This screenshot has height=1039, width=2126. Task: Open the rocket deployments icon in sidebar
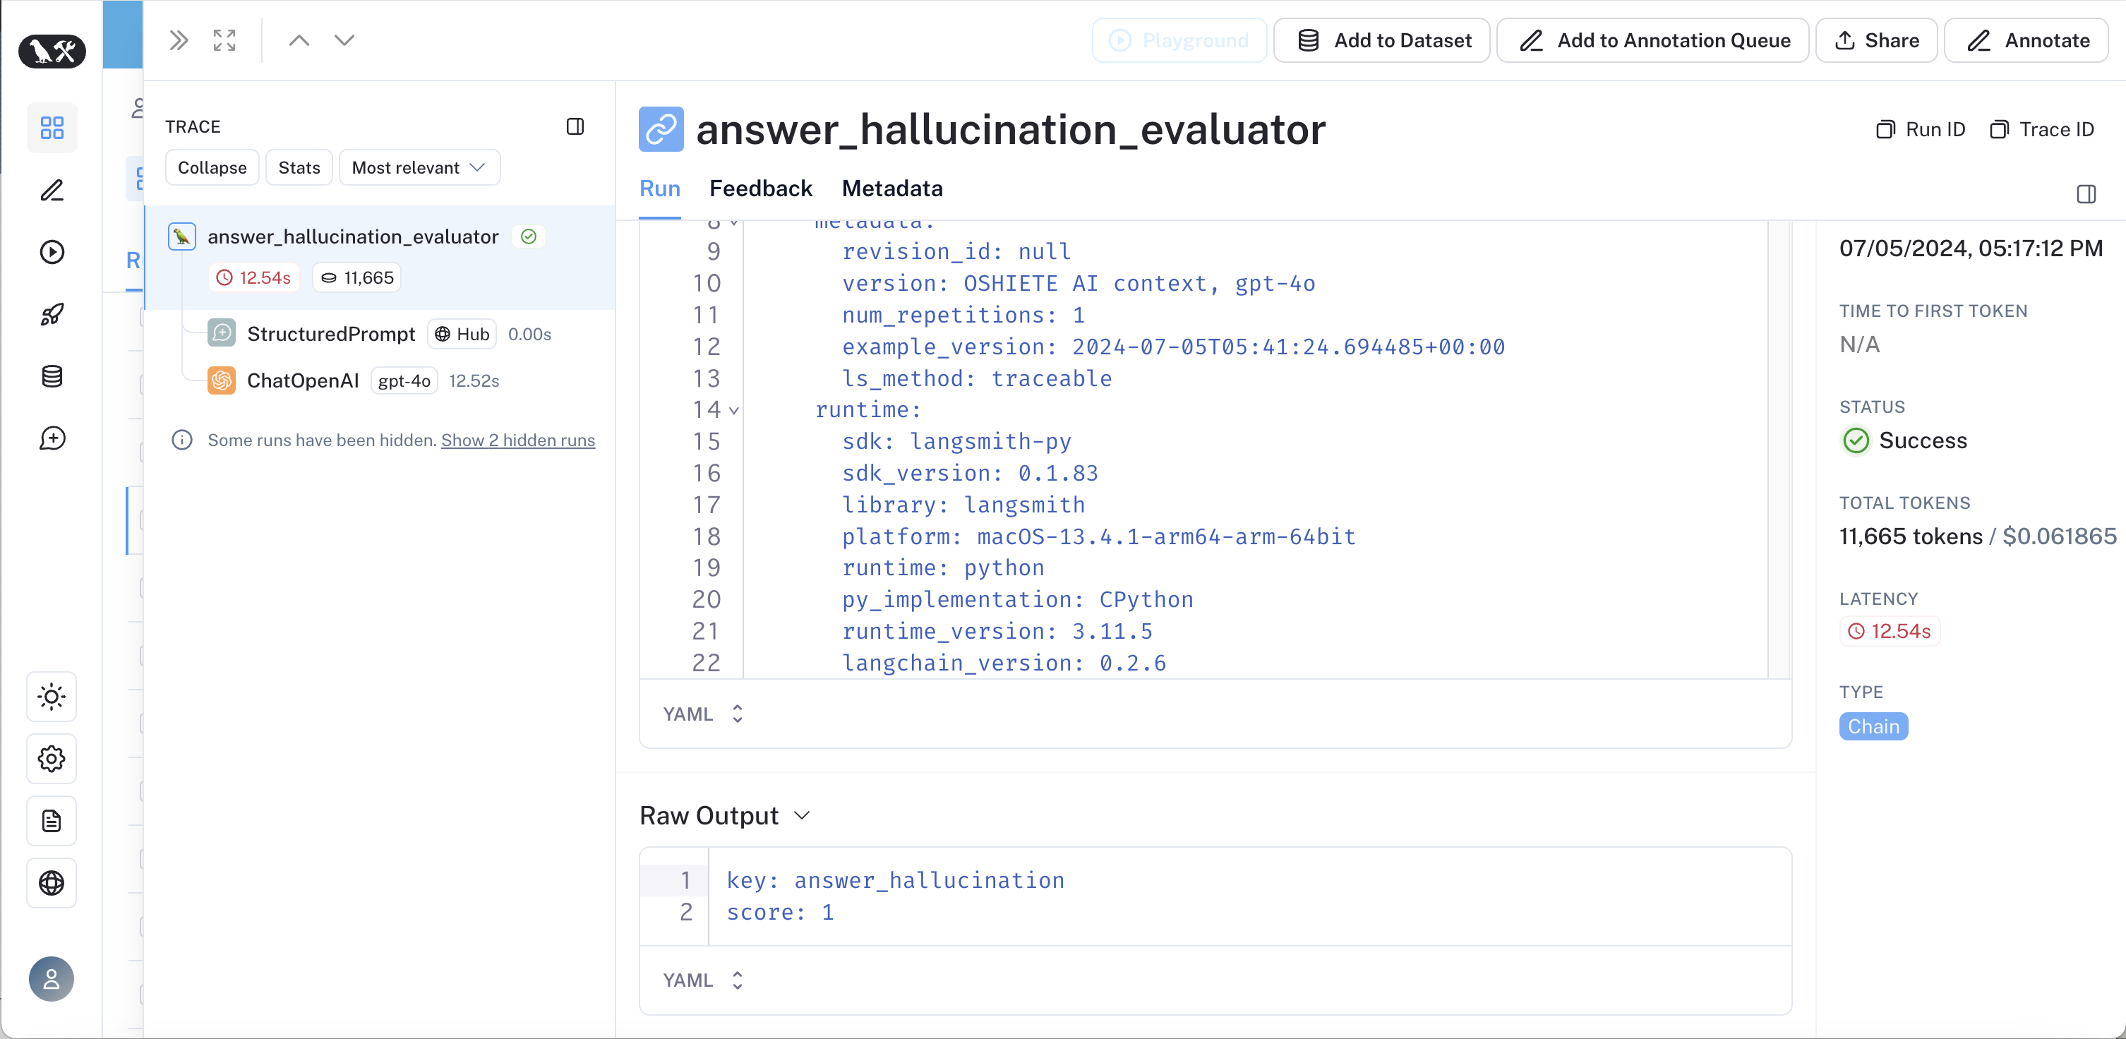click(x=52, y=314)
